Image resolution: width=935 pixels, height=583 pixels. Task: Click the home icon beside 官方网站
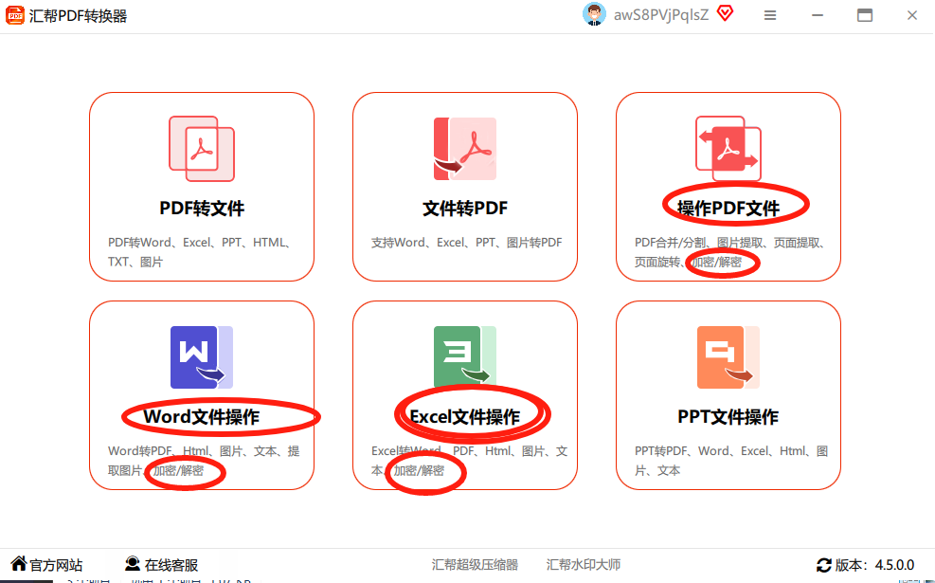19,563
